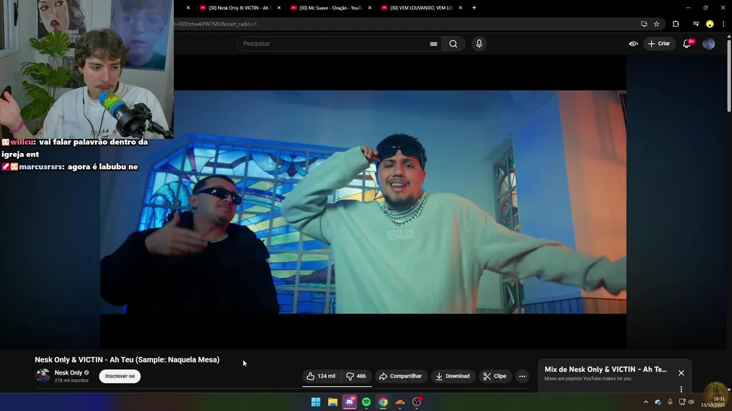Click the tray microphone icon
732x411 pixels.
670,402
